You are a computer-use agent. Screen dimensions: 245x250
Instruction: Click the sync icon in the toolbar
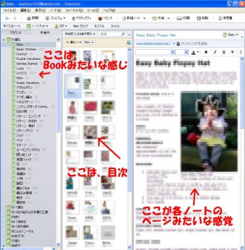[x=29, y=18]
